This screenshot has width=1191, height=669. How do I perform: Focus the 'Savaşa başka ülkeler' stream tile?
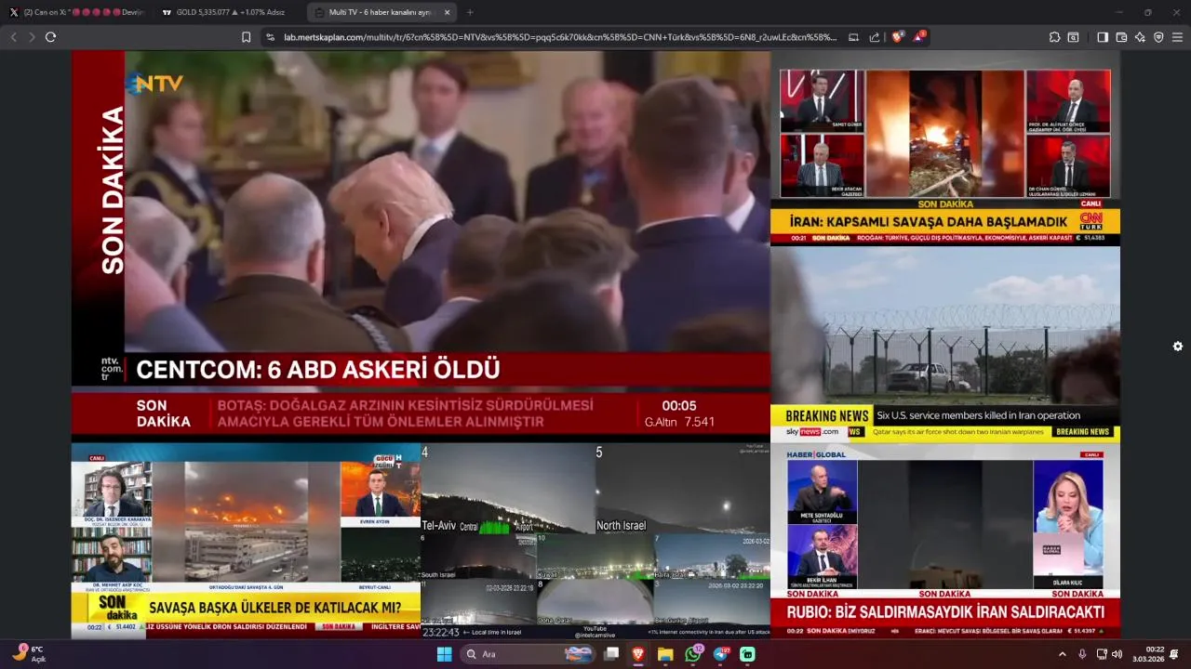[x=246, y=541]
